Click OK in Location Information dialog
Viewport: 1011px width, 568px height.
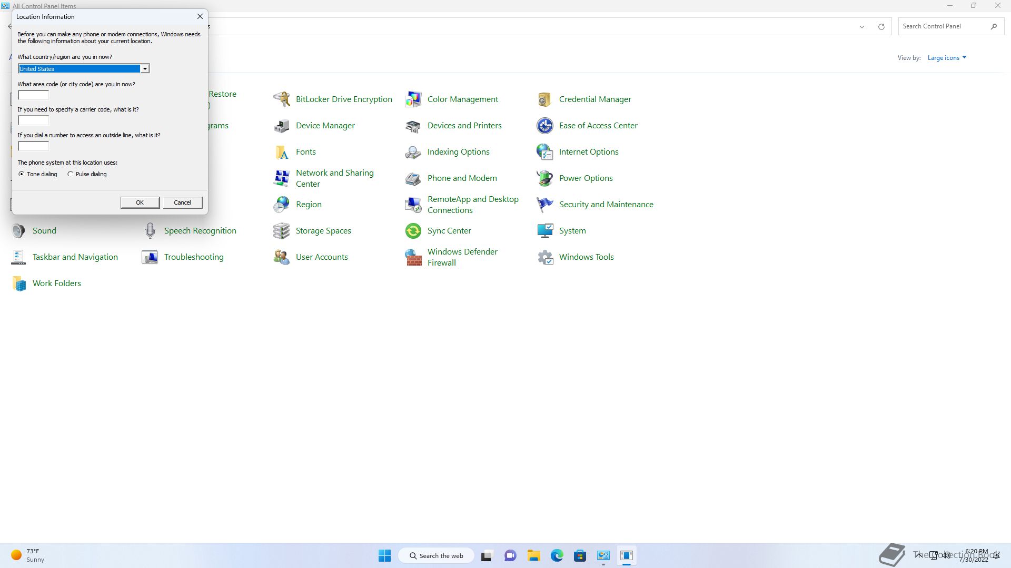pos(140,202)
